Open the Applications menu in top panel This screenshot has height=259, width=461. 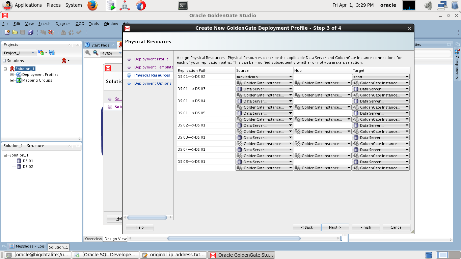point(28,5)
